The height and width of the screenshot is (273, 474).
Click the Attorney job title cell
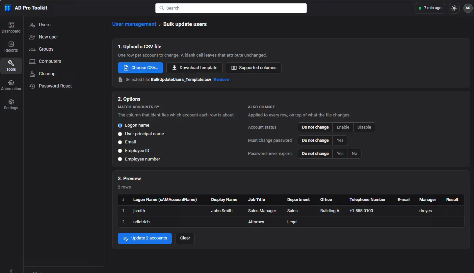click(x=256, y=222)
